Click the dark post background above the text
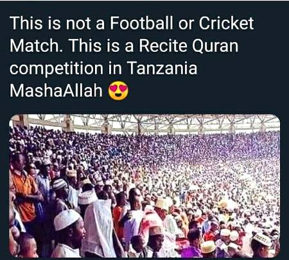This screenshot has height=260, width=289. 144,8
